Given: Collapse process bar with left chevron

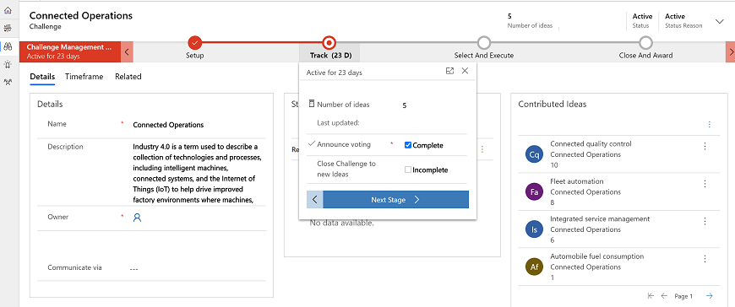Looking at the screenshot, I should click(127, 52).
